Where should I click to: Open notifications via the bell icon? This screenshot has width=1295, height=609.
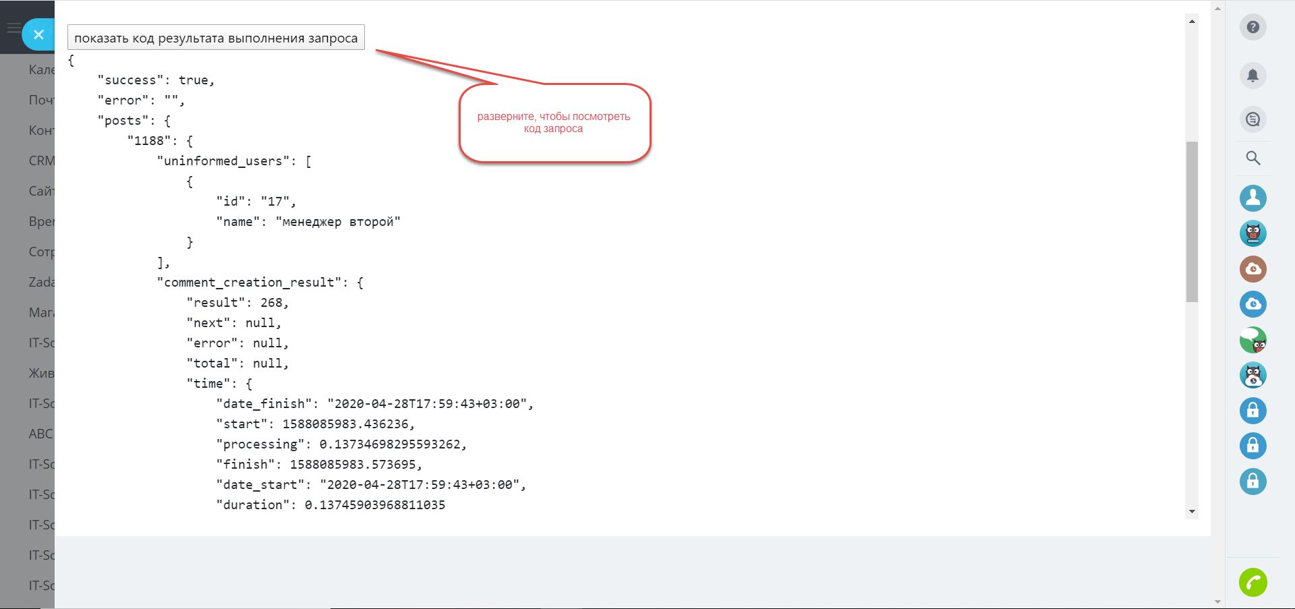click(1253, 75)
